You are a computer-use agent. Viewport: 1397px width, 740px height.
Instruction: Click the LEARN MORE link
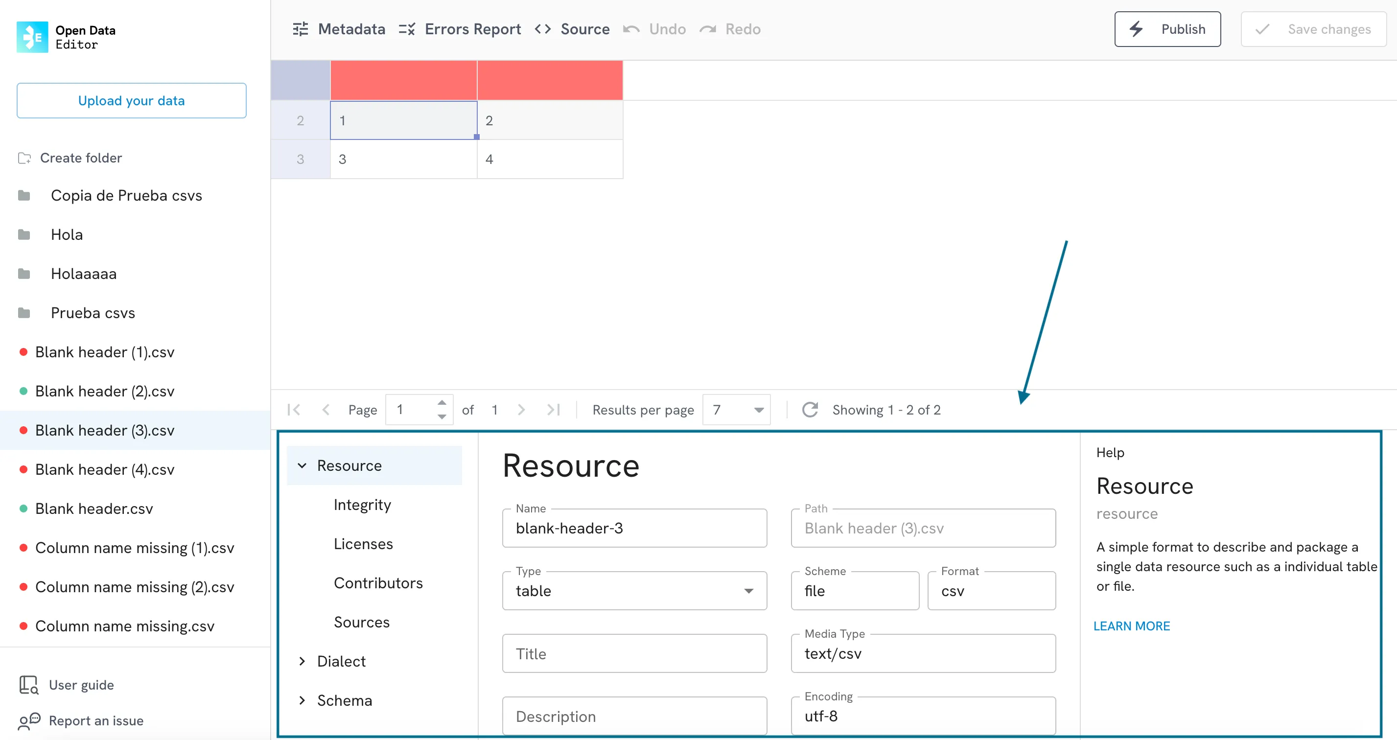(x=1132, y=626)
